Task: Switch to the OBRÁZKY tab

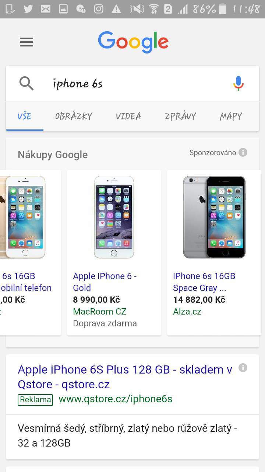Action: point(74,116)
